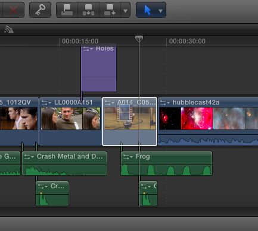The width and height of the screenshot is (258, 231).
Task: Select the purple Roles title clip
Action: pyautogui.click(x=99, y=68)
